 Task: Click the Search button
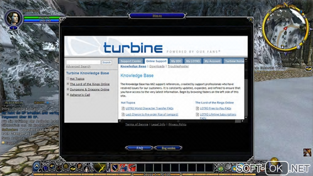click(x=107, y=63)
